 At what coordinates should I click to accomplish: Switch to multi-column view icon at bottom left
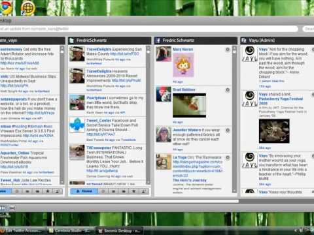pos(3,208)
